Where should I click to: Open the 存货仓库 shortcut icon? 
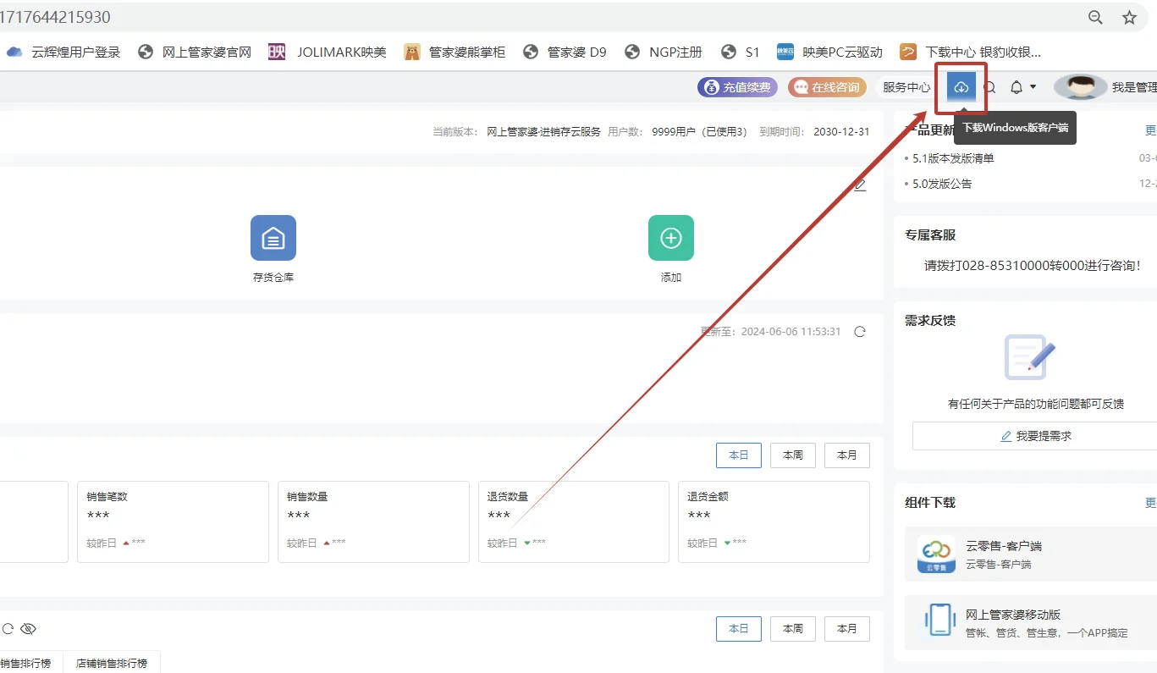[273, 238]
